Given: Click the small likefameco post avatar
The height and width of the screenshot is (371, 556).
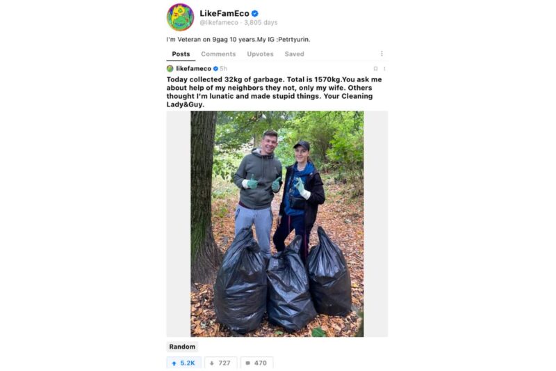Looking at the screenshot, I should click(x=170, y=68).
